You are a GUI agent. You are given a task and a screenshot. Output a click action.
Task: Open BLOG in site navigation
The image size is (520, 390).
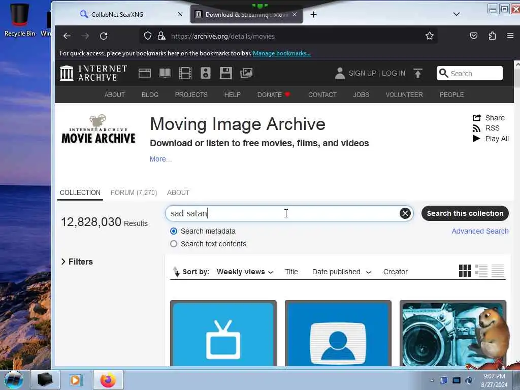coord(150,95)
